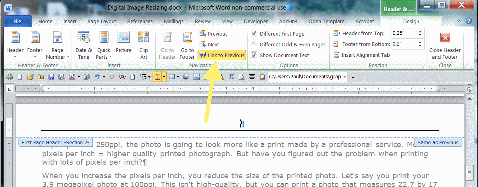Switch to the Mailings tab
This screenshot has height=187, width=478.
tap(174, 21)
